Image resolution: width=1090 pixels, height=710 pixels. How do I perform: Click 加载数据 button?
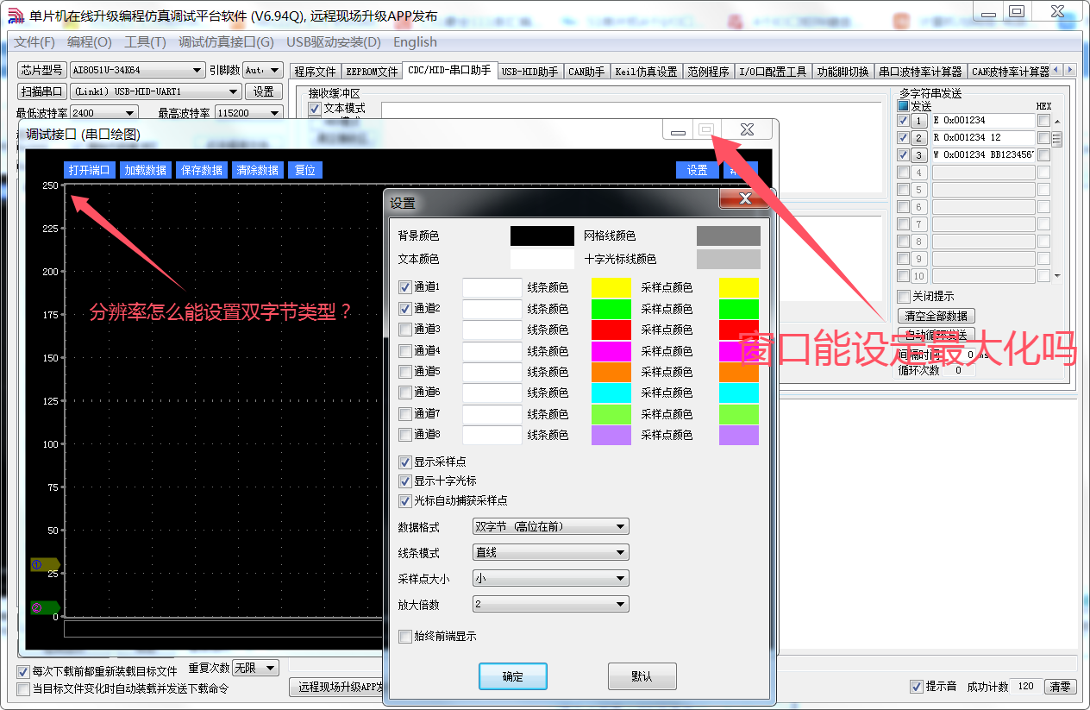(146, 170)
